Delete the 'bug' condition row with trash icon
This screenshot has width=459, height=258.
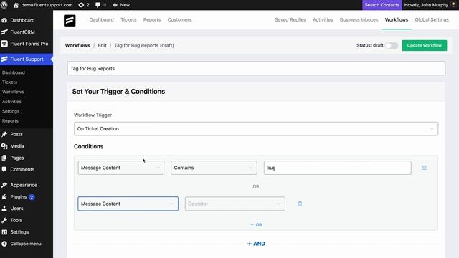[x=424, y=168]
